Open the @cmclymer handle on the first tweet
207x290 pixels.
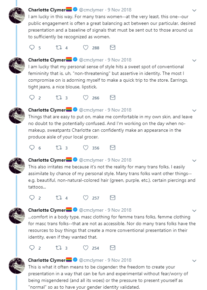pos(91,10)
